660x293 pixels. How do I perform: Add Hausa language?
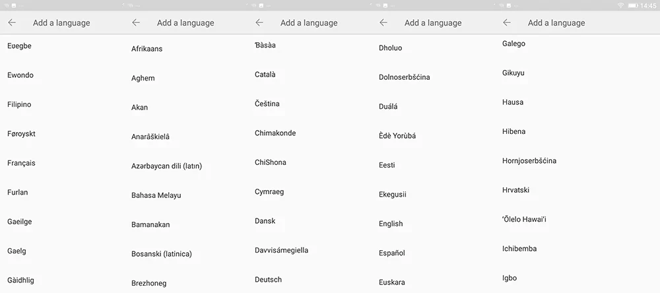point(513,102)
